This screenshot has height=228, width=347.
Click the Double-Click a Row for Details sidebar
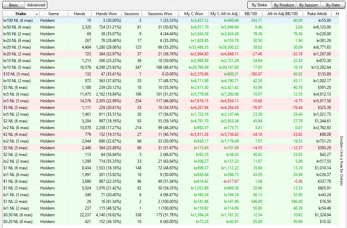[341, 161]
